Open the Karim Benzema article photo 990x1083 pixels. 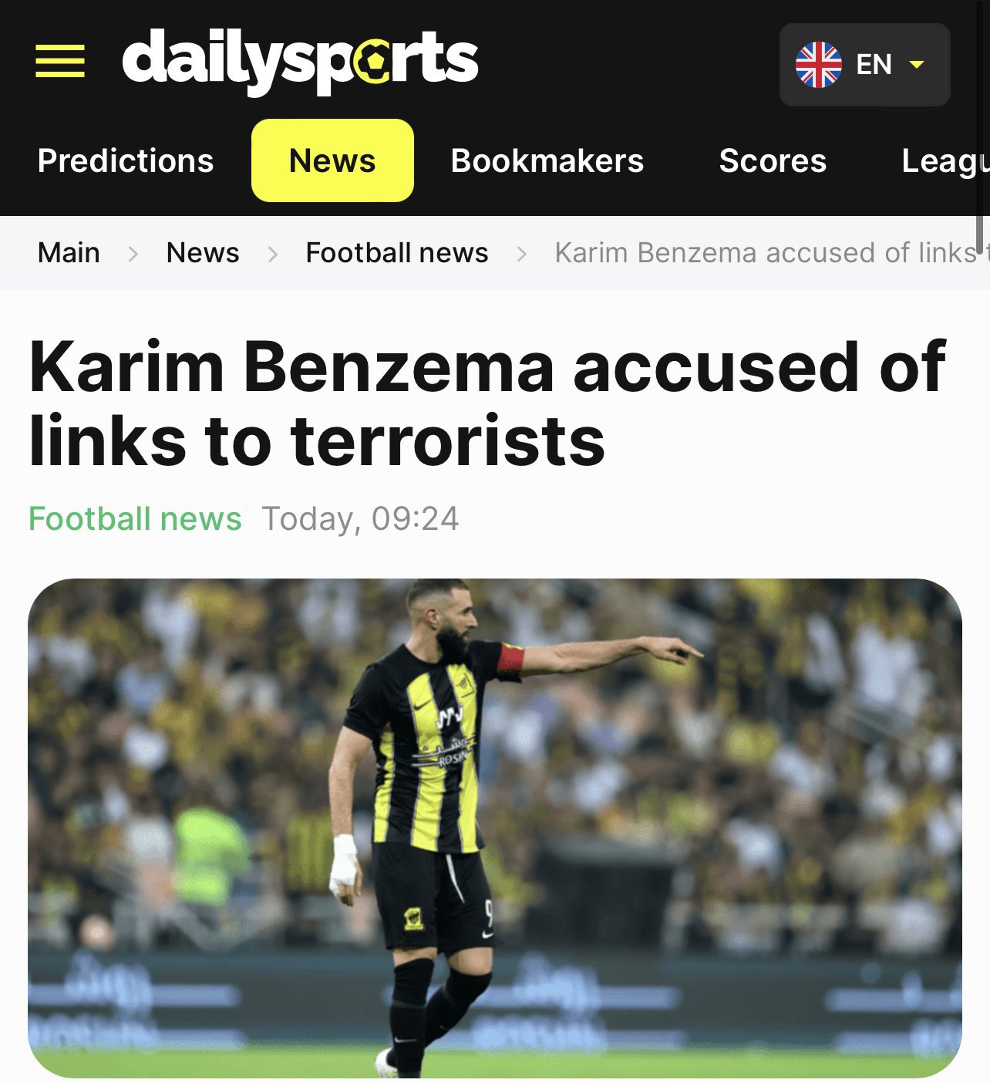point(495,828)
